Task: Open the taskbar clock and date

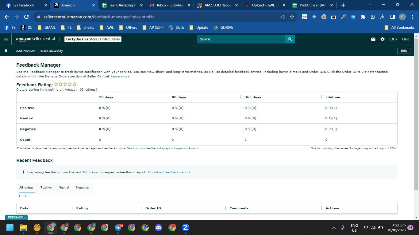Action: pos(397,228)
